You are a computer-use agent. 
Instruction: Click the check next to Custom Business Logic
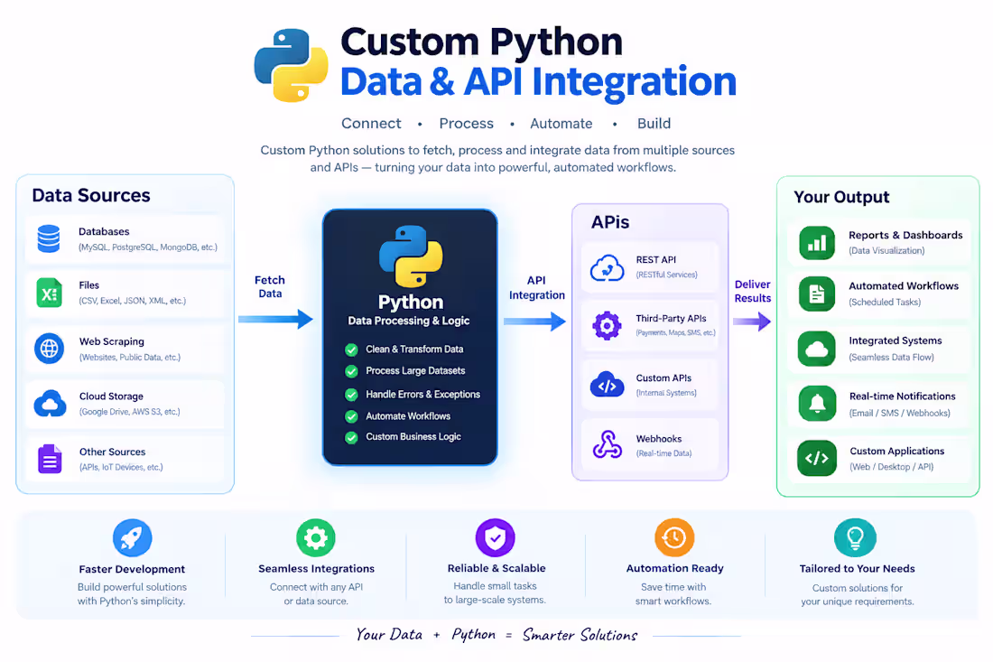coord(351,437)
